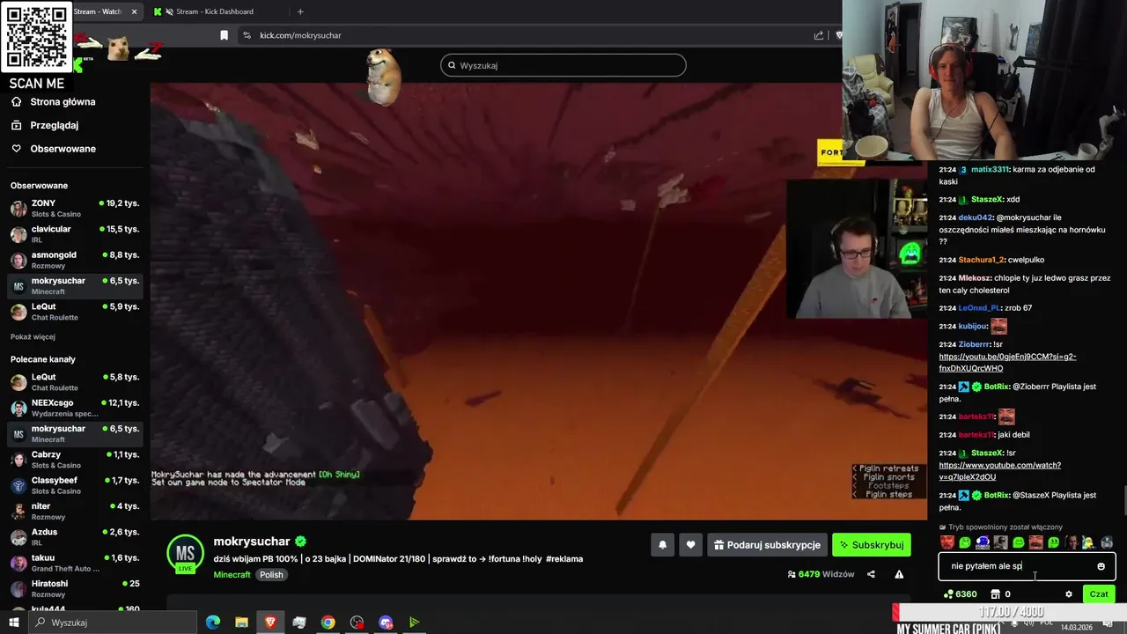Insert the first red-face emote from quick bar
Viewport: 1127px width, 634px height.
coord(947,542)
